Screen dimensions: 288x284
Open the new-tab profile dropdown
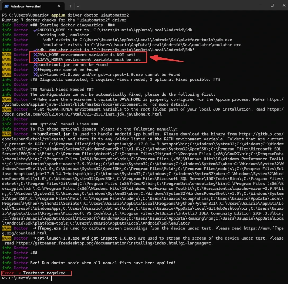click(x=78, y=6)
